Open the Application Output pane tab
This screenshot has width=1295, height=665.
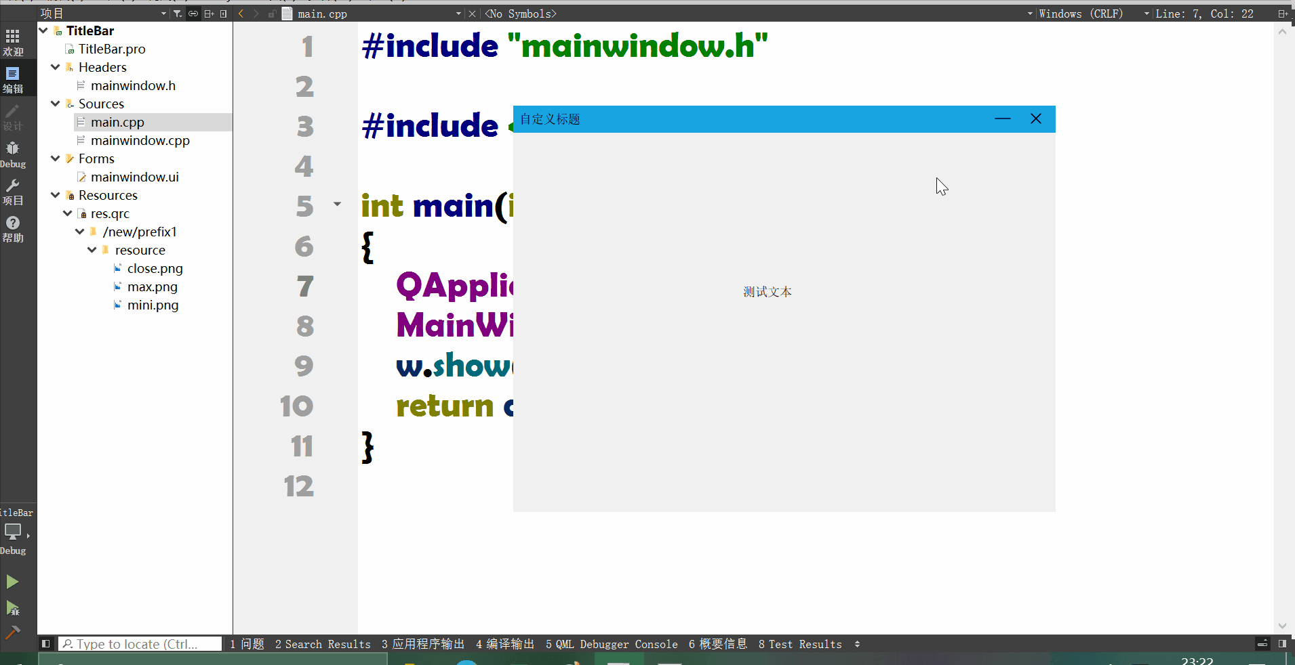click(x=423, y=644)
